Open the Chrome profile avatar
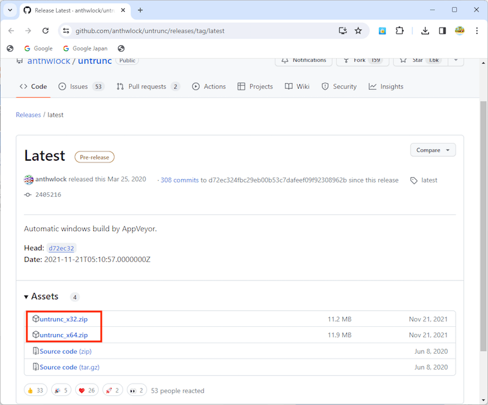Viewport: 488px width, 405px height. pyautogui.click(x=460, y=31)
